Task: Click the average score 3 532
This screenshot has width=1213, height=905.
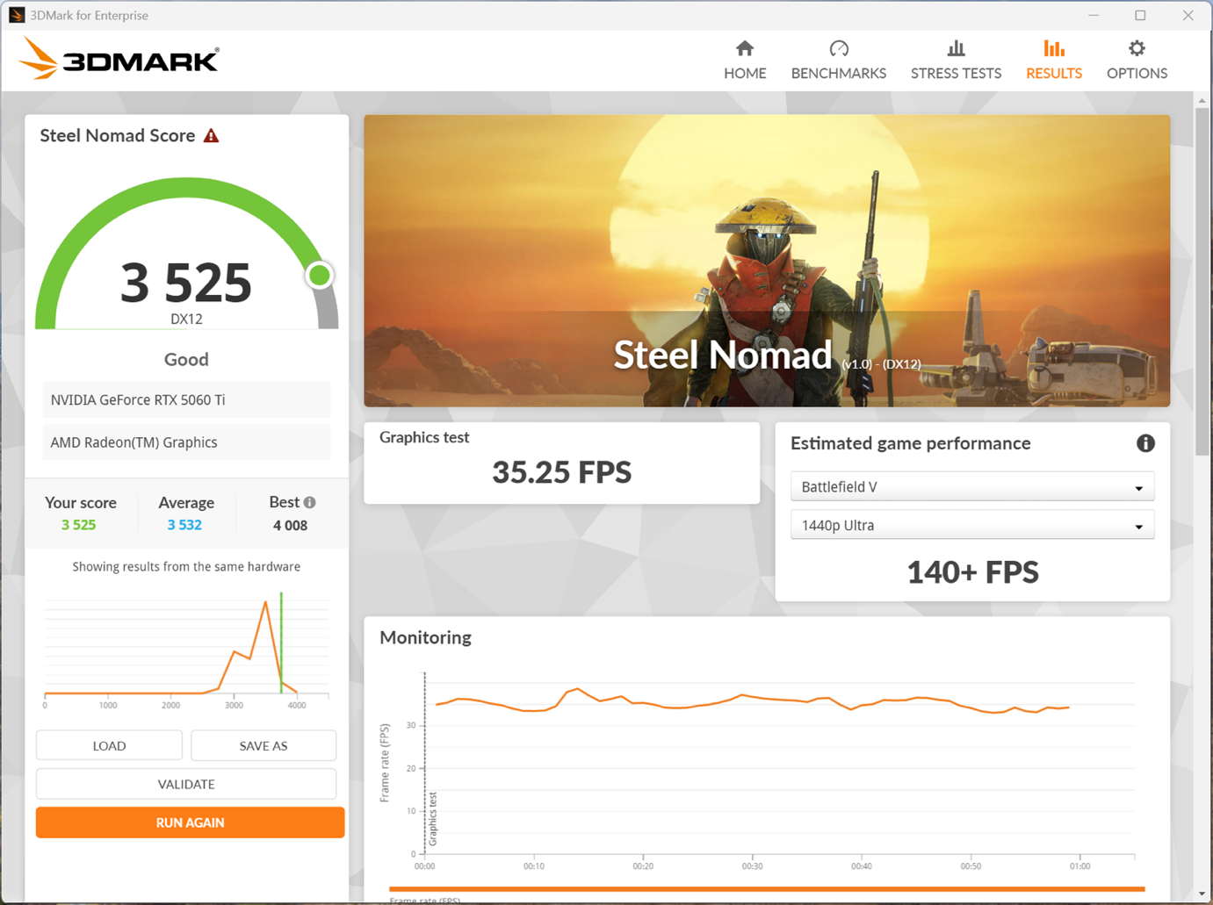Action: point(184,525)
